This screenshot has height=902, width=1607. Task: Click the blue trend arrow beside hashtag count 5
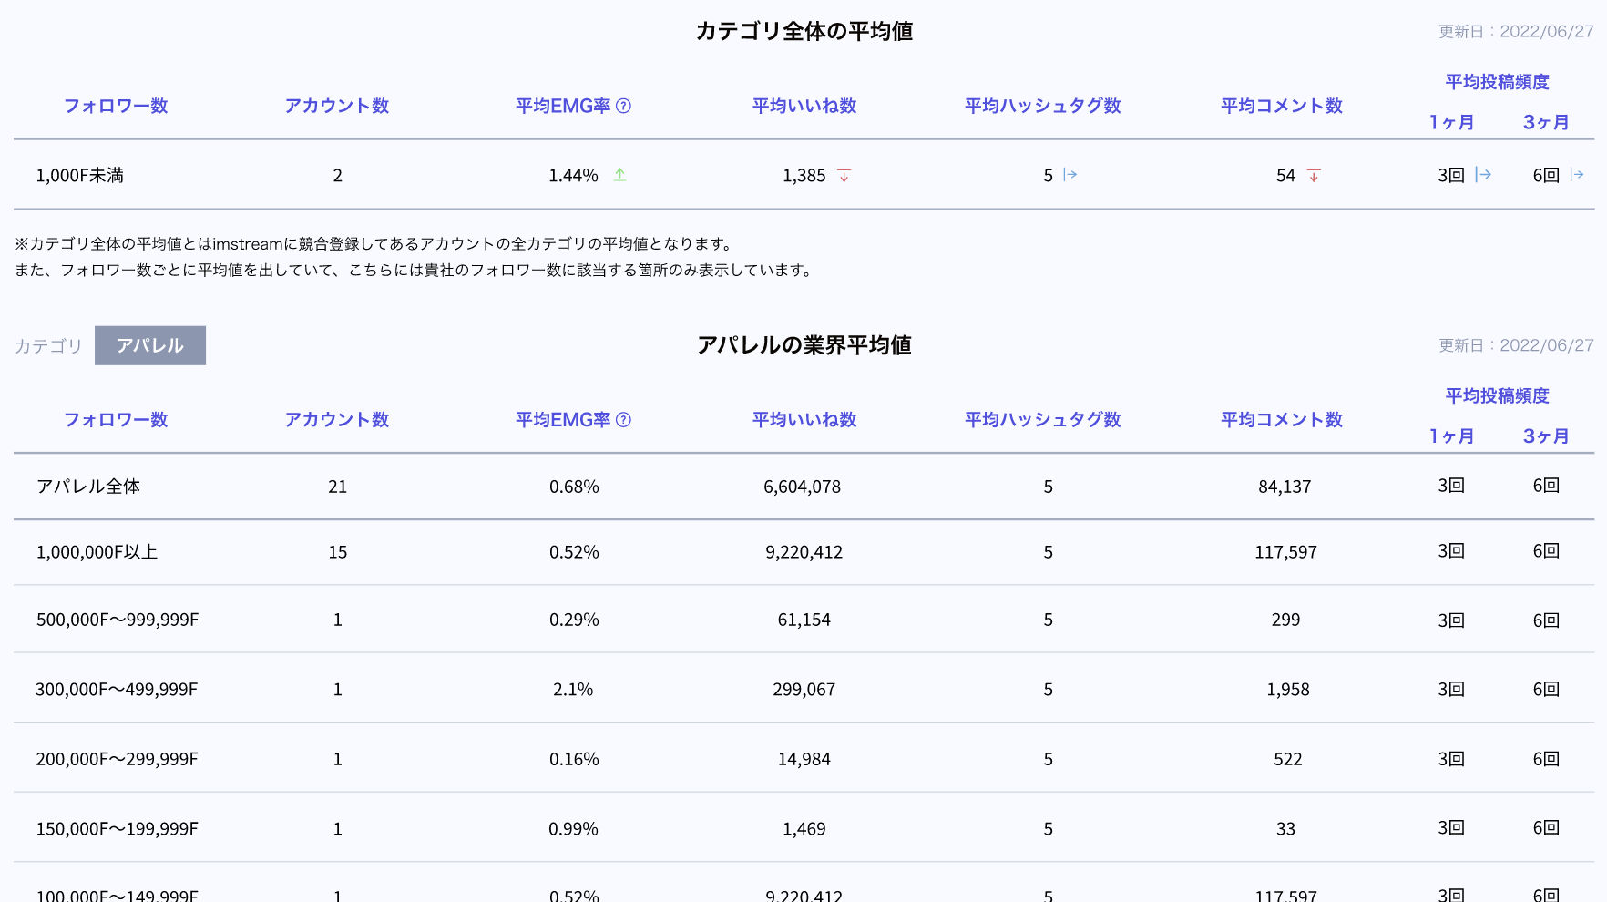coord(1068,175)
